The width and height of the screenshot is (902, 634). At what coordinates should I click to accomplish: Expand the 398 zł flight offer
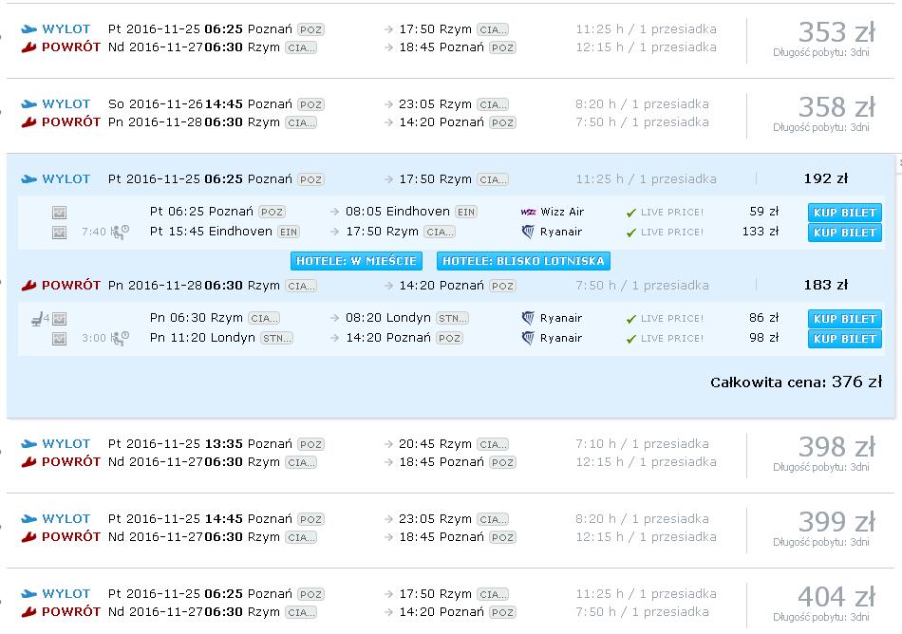click(450, 454)
